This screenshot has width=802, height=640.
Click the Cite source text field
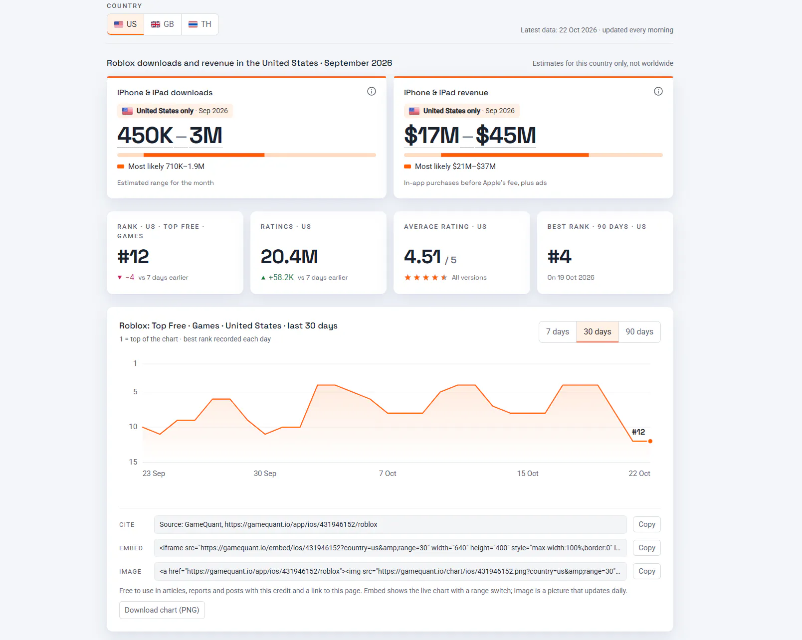[x=391, y=524]
